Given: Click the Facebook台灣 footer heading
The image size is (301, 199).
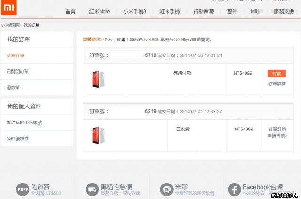Looking at the screenshot, I should pyautogui.click(x=262, y=187).
